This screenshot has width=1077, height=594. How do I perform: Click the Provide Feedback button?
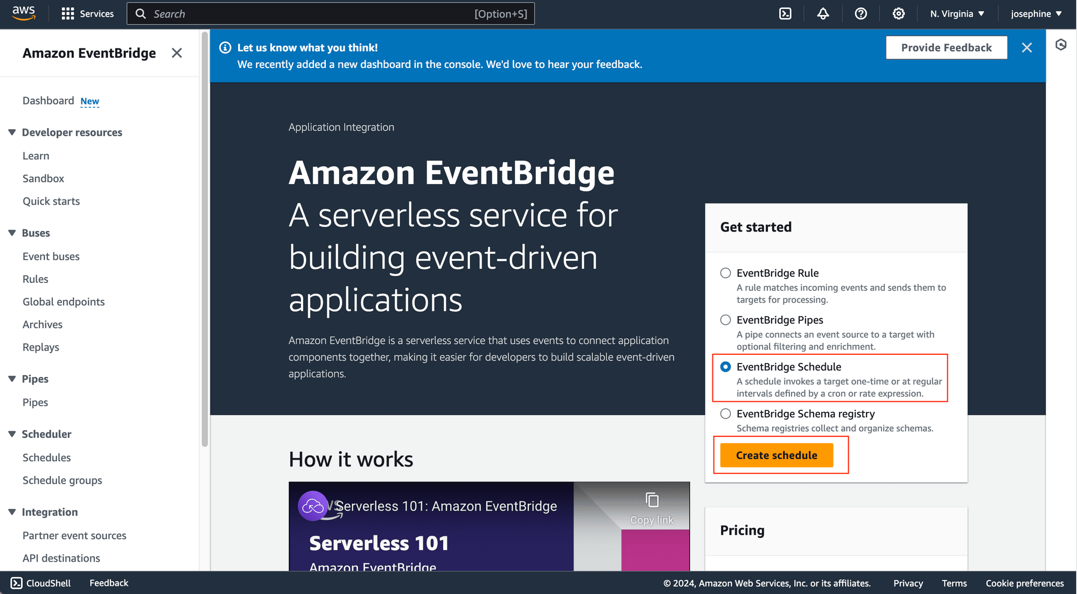(x=946, y=47)
